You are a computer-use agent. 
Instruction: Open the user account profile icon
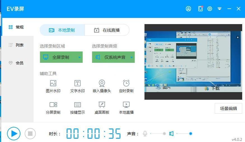click(x=188, y=9)
